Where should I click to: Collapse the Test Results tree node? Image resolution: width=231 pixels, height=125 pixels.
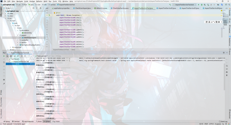click(7, 59)
